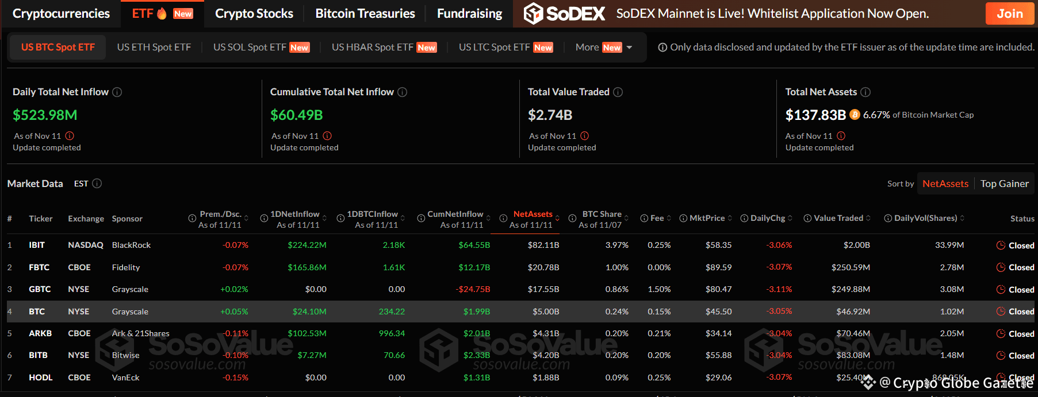Viewport: 1038px width, 397px height.
Task: Click BlackRock sponsor cell in IBIT row
Action: tap(131, 246)
